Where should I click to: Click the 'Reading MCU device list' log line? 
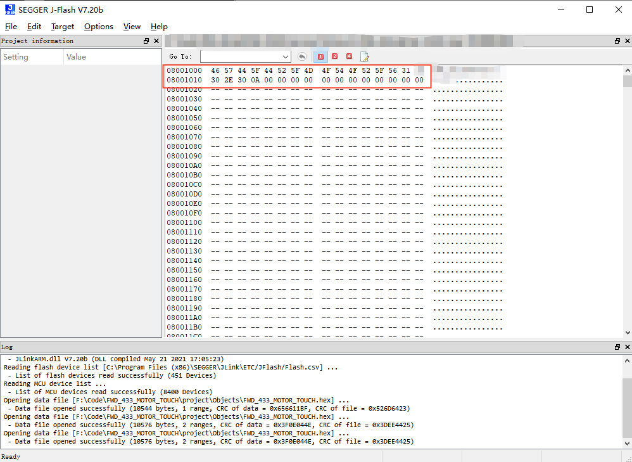coord(55,383)
